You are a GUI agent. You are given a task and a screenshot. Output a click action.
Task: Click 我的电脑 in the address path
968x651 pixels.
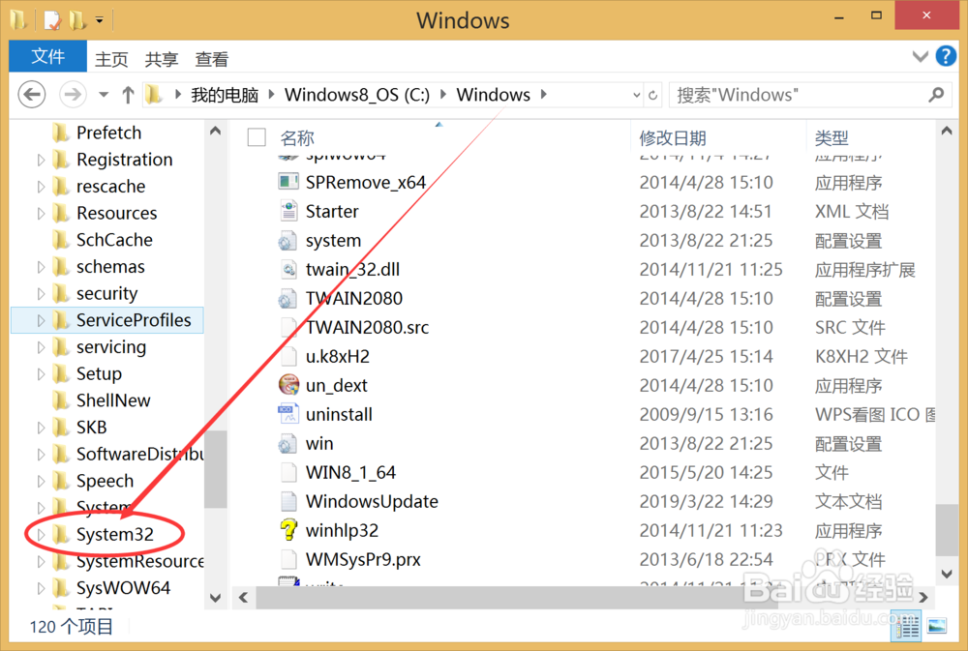tap(225, 95)
